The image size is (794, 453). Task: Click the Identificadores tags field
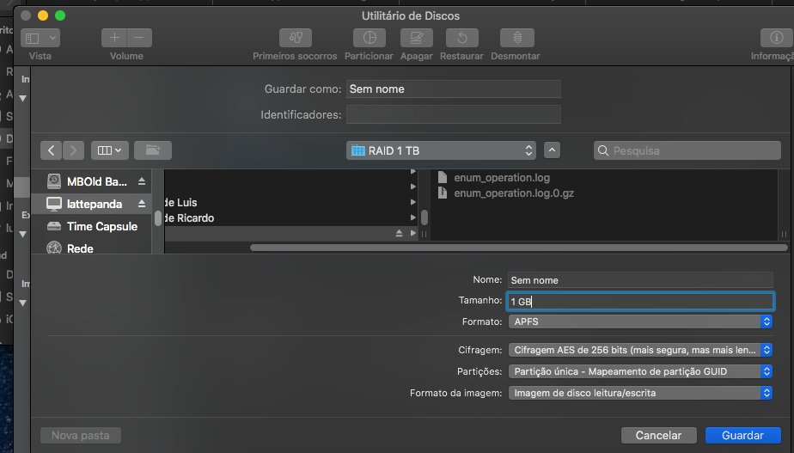(x=453, y=114)
